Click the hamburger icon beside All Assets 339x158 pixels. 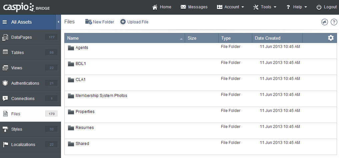click(x=5, y=22)
